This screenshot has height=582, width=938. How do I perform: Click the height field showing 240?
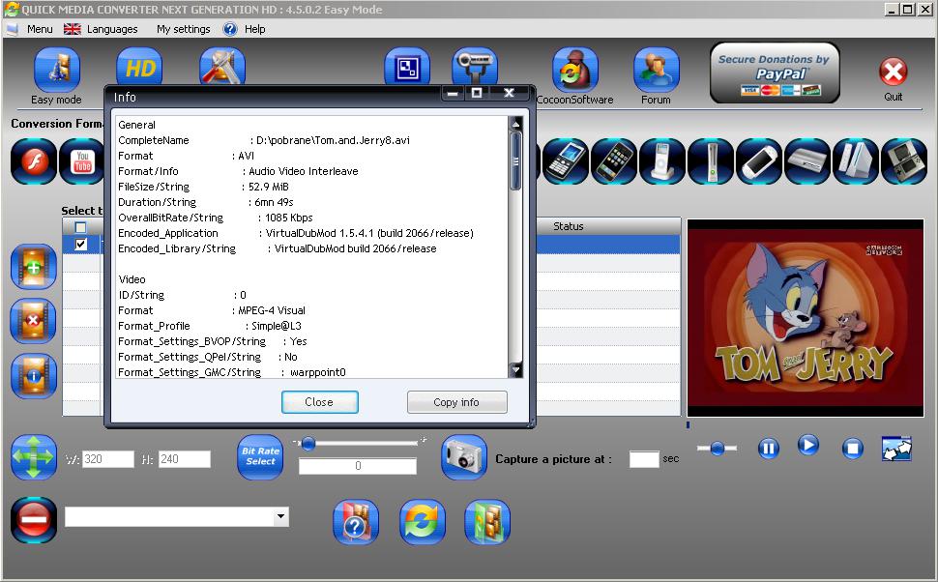tap(185, 459)
